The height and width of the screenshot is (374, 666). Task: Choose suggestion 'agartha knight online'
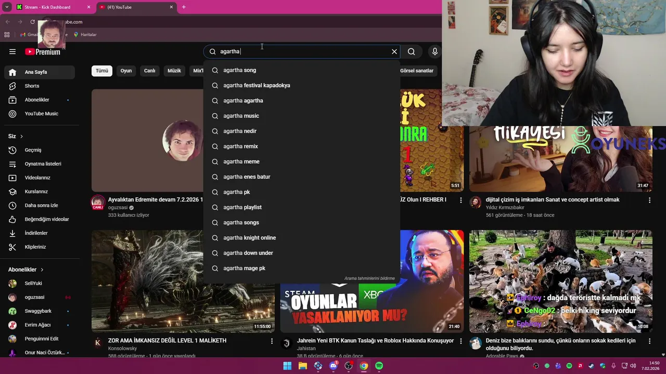302,238
